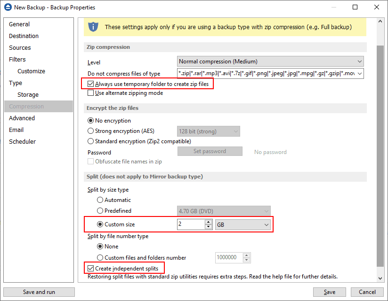This screenshot has height=301, width=388.
Task: Go to the Email page
Action: 16,130
